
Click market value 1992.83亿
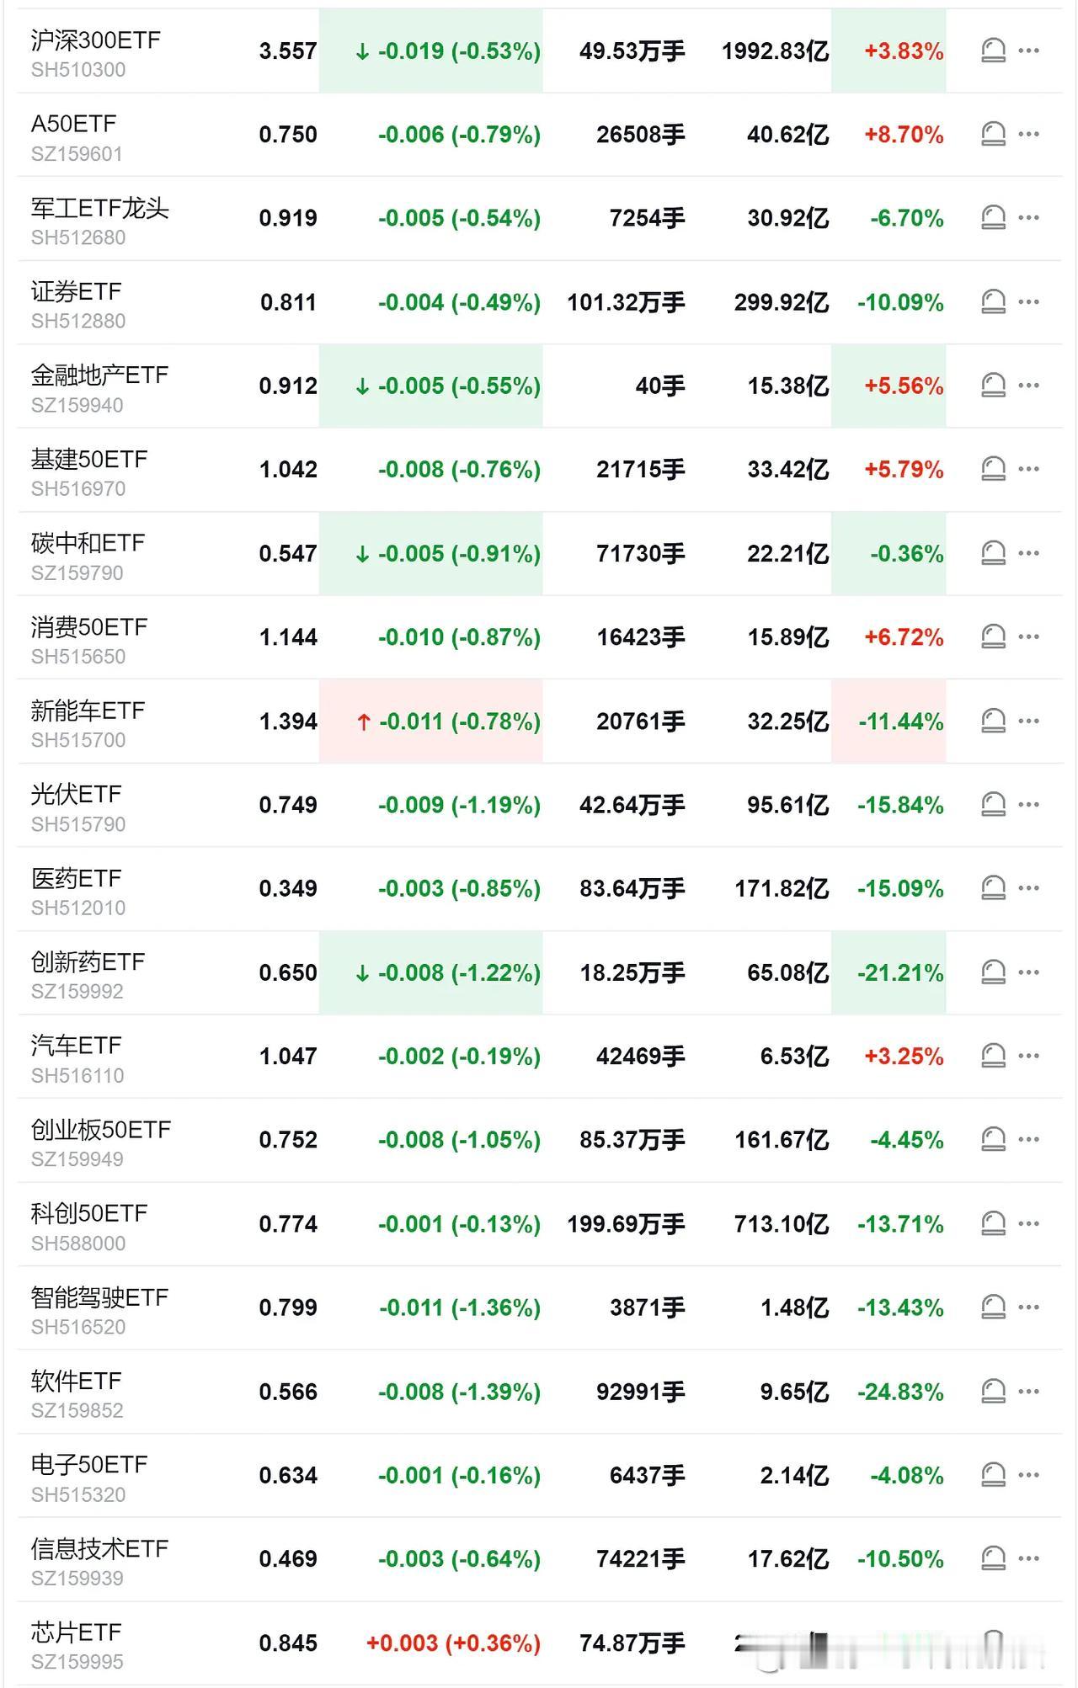tap(775, 51)
